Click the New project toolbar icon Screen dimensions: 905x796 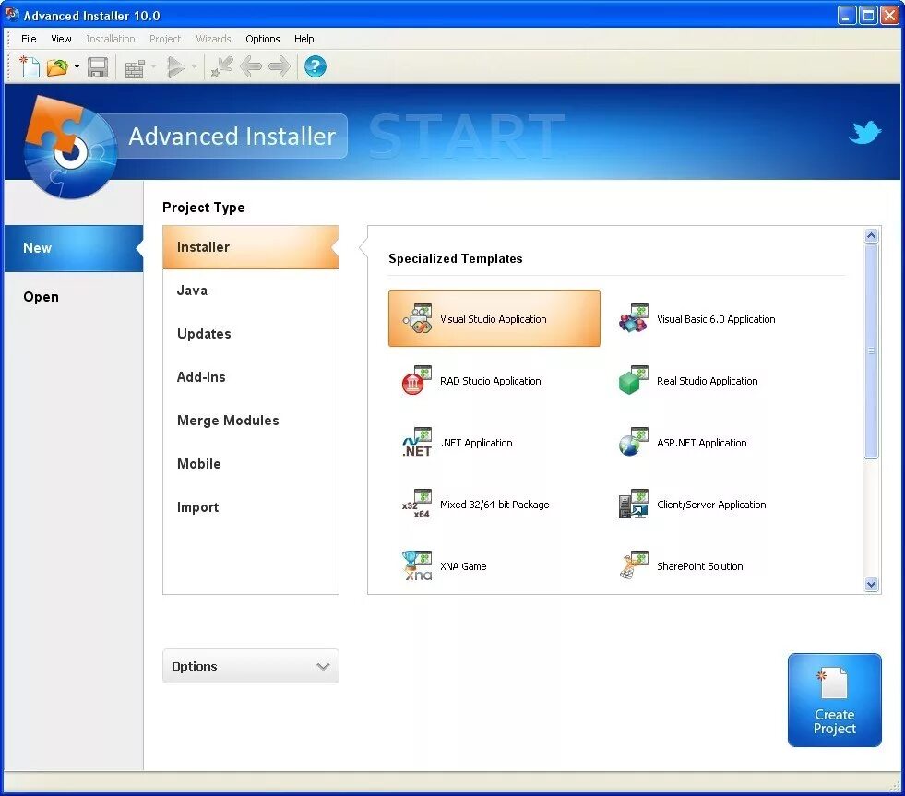click(x=30, y=67)
